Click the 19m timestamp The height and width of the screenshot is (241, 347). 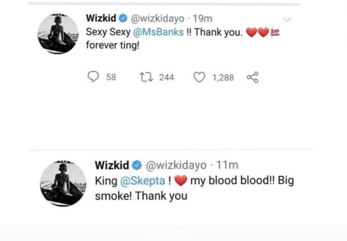point(202,18)
